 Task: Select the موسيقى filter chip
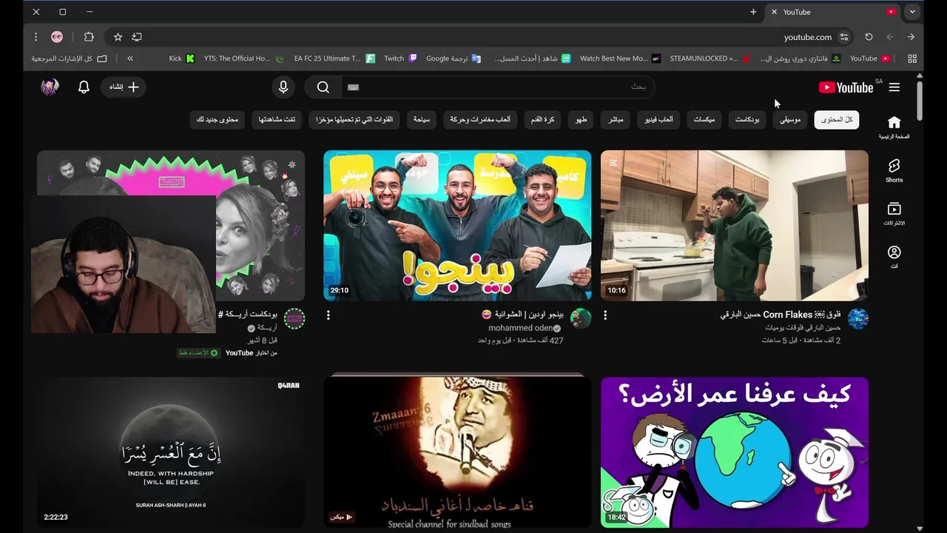coord(790,119)
